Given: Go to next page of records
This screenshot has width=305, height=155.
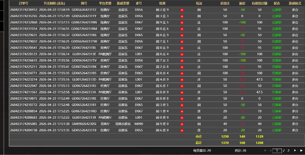Looking at the screenshot, I should pos(295,150).
